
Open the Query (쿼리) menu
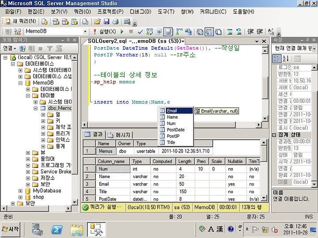82,12
